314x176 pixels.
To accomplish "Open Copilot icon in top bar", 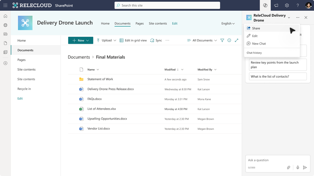I will point(265,5).
